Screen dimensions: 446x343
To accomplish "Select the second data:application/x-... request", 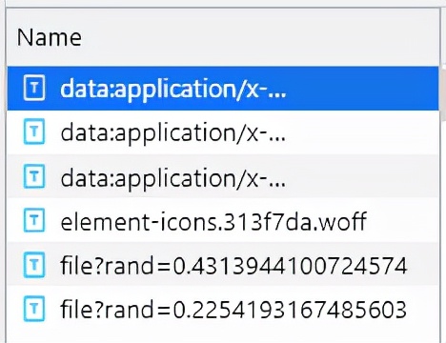I will click(223, 132).
